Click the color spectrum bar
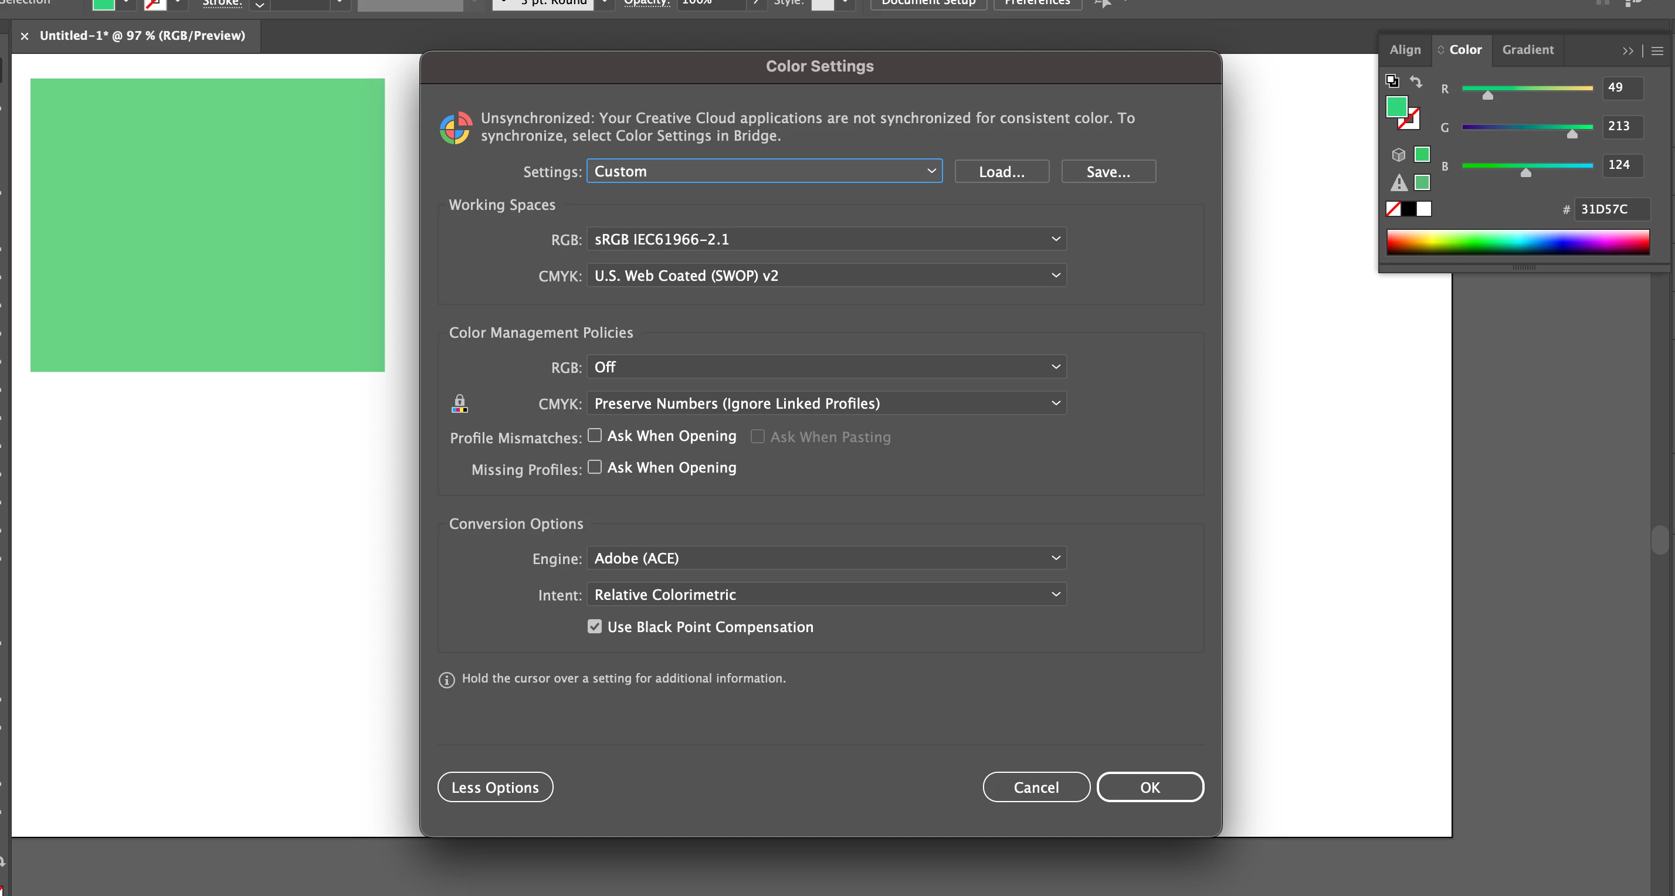The height and width of the screenshot is (896, 1675). 1518,242
